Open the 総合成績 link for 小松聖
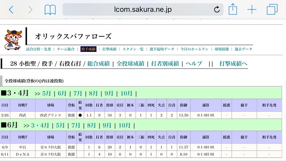This screenshot has width=286, height=161. 98,64
